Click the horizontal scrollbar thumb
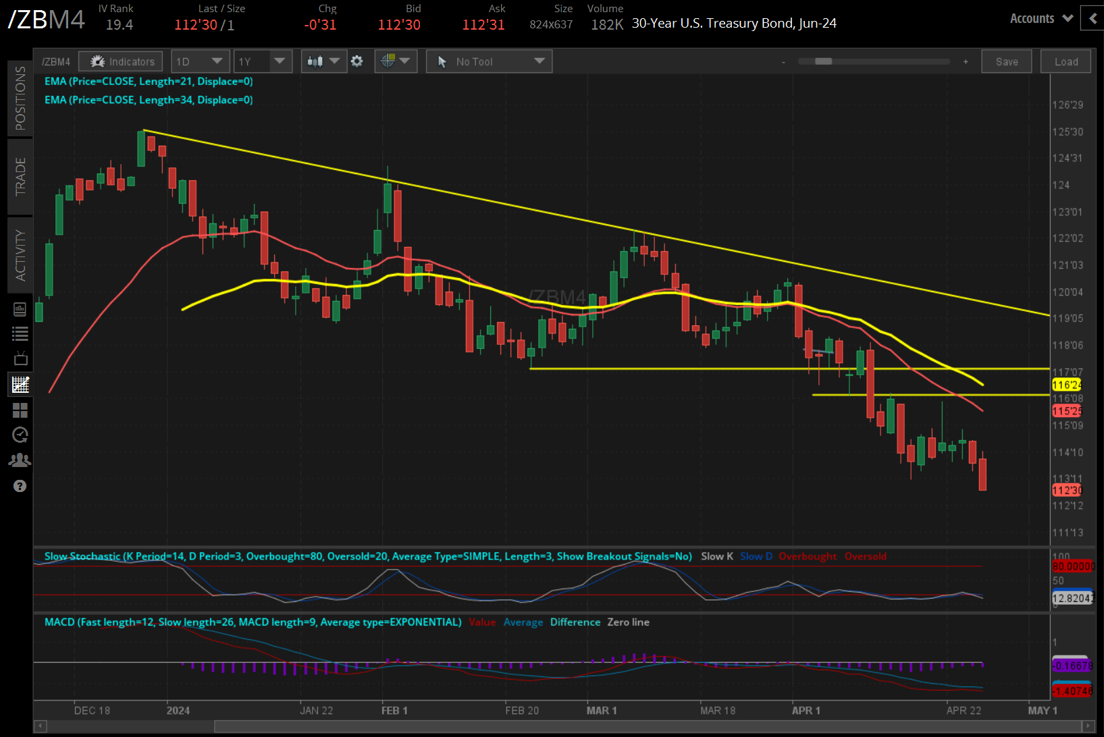The image size is (1104, 737). tap(648, 726)
